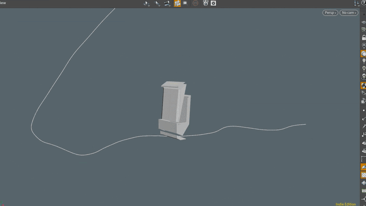Image resolution: width=366 pixels, height=206 pixels.
Task: Toggle display points dot icon
Action: [364, 110]
